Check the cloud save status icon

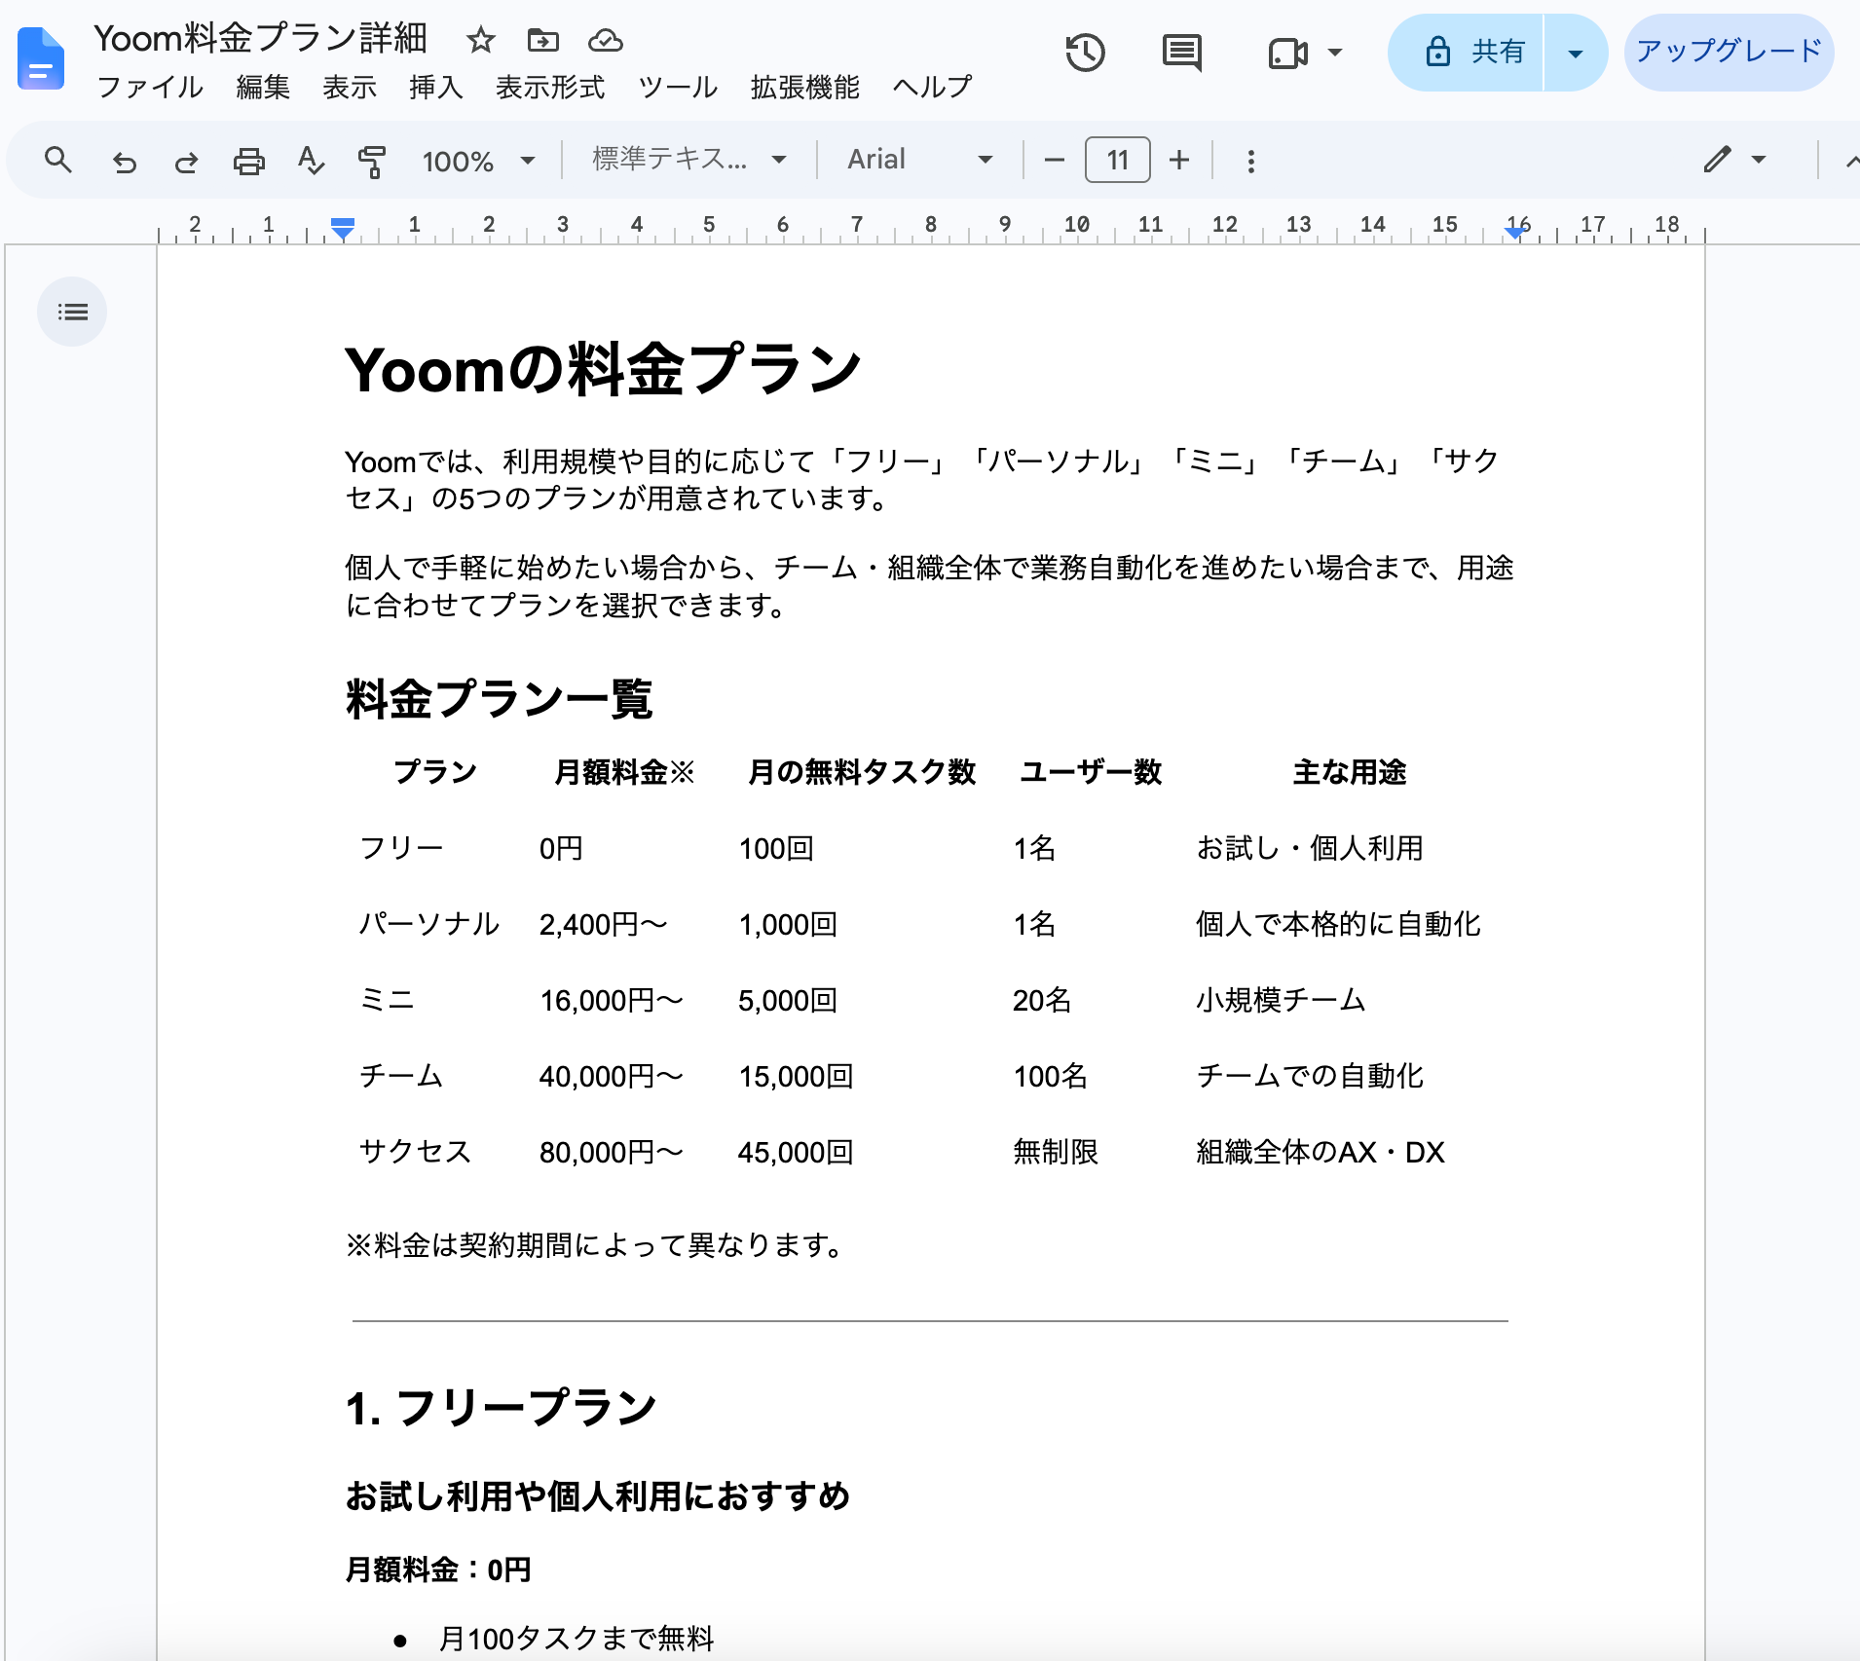(x=606, y=40)
